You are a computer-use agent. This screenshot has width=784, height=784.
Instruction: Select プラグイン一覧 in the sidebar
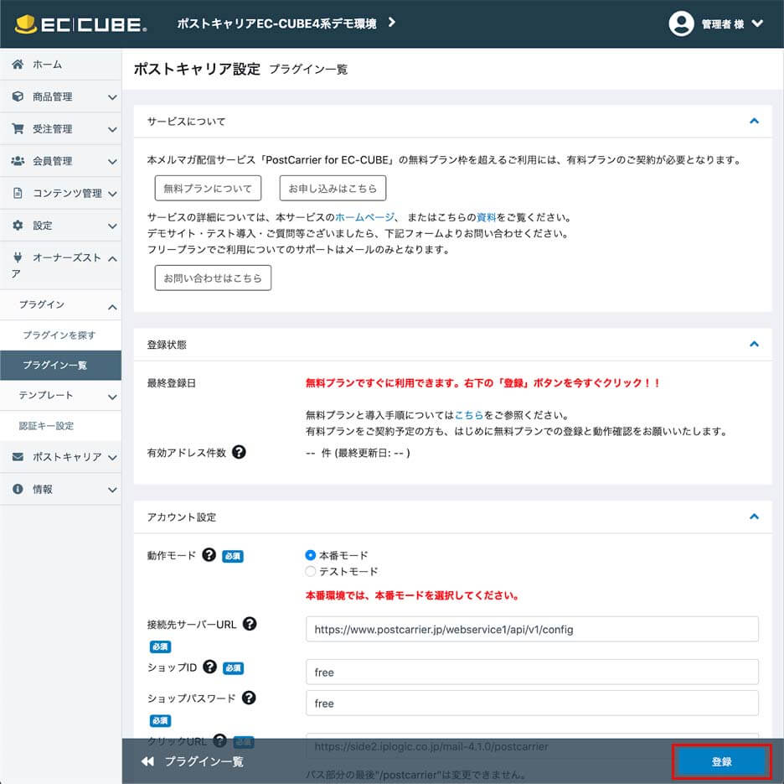pyautogui.click(x=60, y=365)
